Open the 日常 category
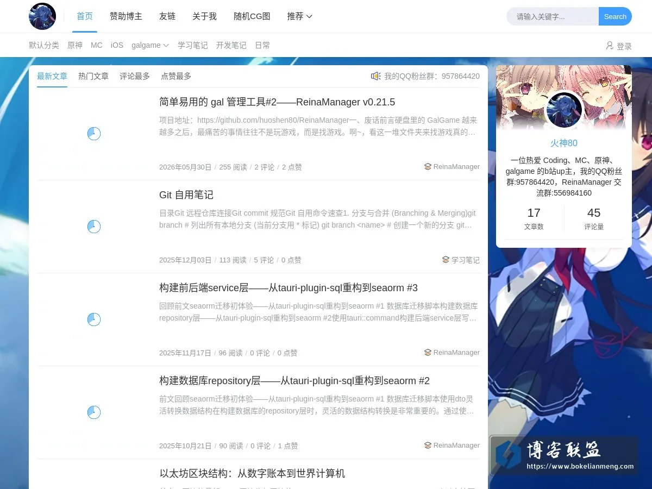 click(x=262, y=45)
